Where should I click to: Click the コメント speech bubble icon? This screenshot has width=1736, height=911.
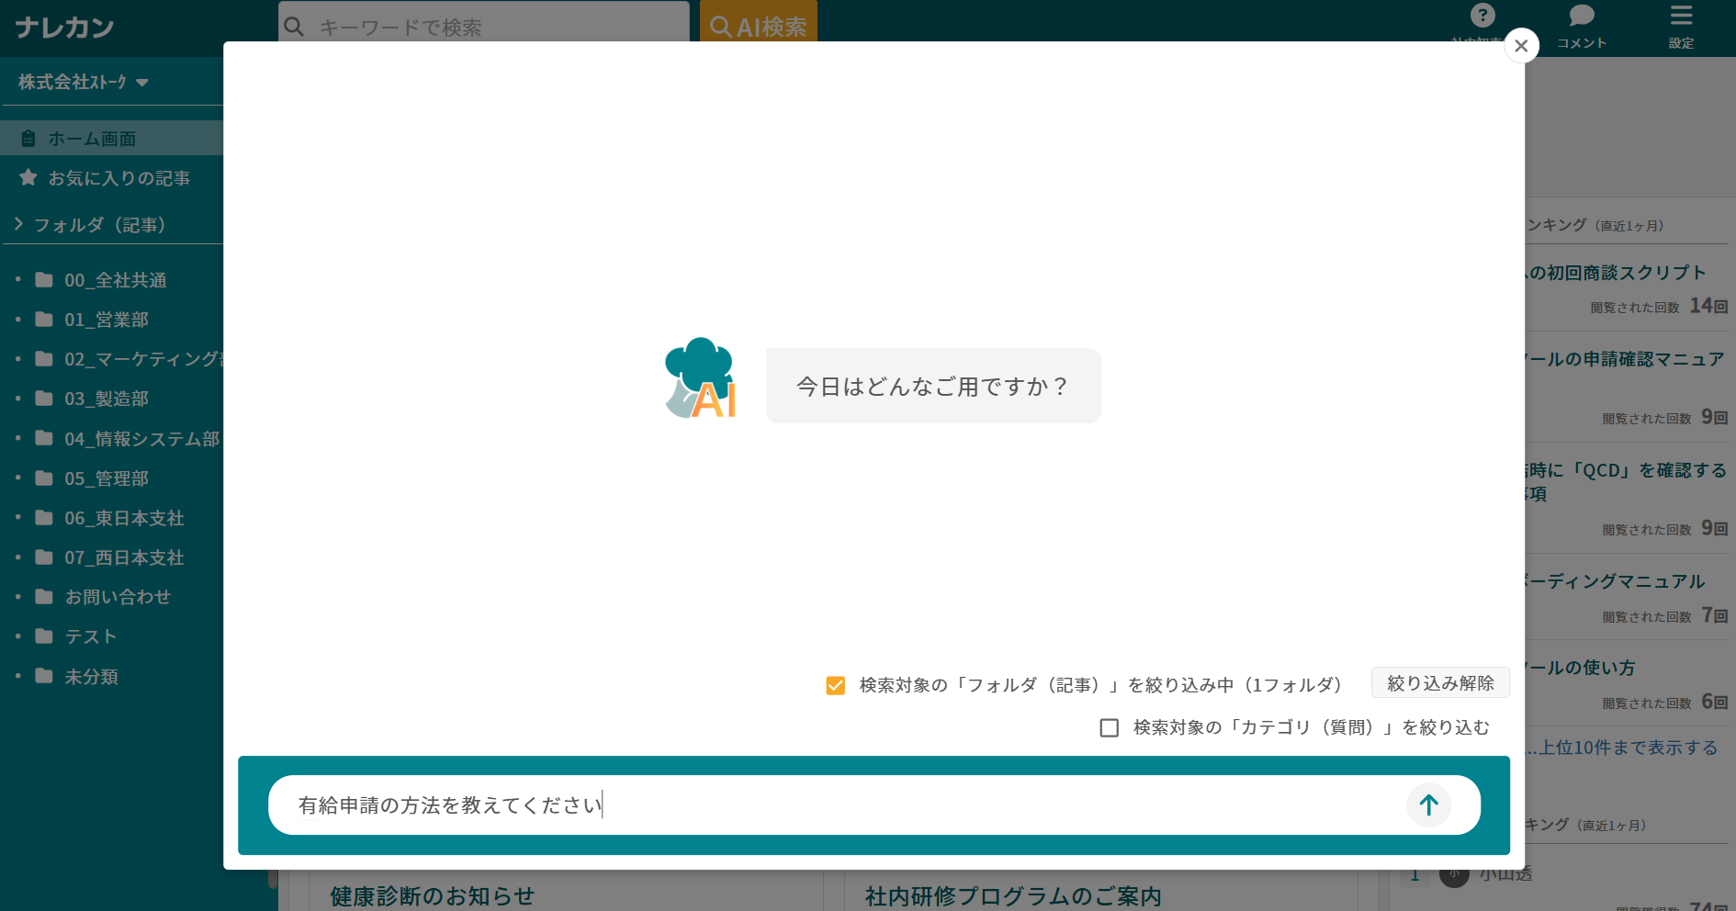(1581, 14)
